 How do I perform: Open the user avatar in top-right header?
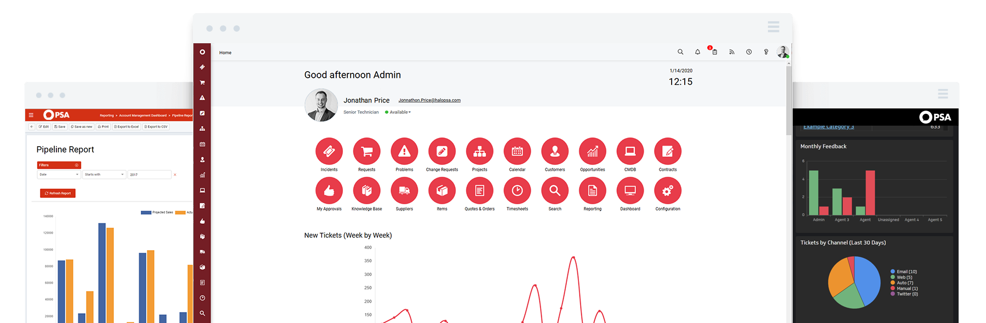click(783, 52)
